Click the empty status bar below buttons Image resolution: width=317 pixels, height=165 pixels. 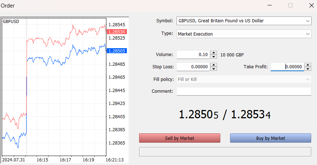coord(225,152)
